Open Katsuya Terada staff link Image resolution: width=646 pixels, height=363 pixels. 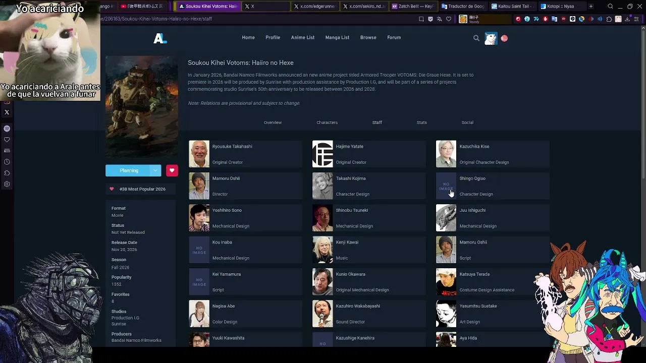click(x=474, y=274)
